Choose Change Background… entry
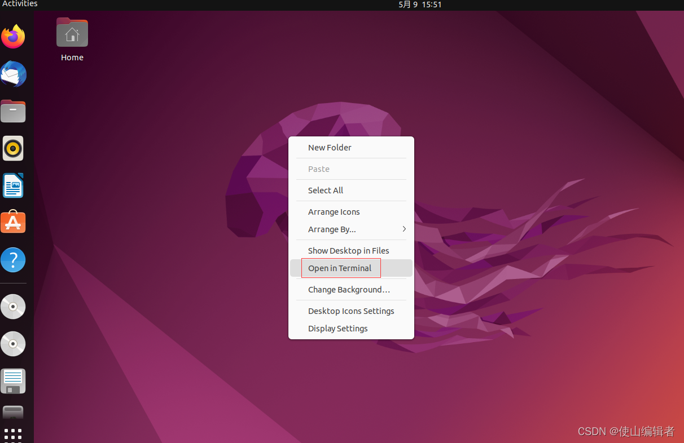The width and height of the screenshot is (684, 443). [351, 290]
